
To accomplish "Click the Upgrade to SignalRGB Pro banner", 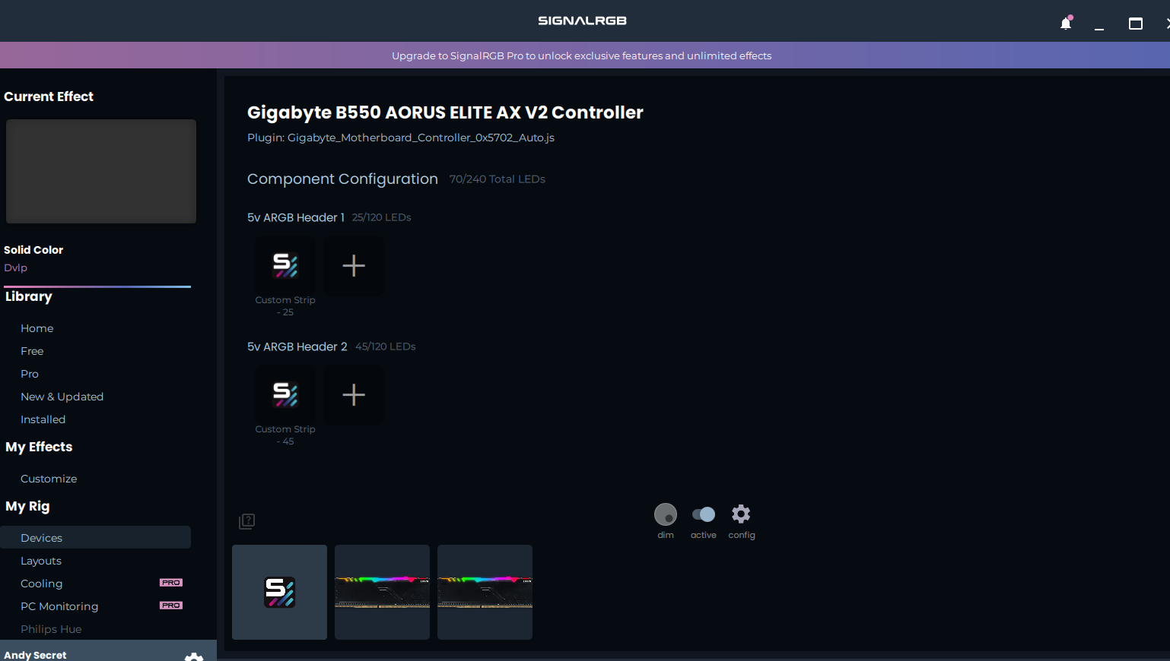I will 582,55.
